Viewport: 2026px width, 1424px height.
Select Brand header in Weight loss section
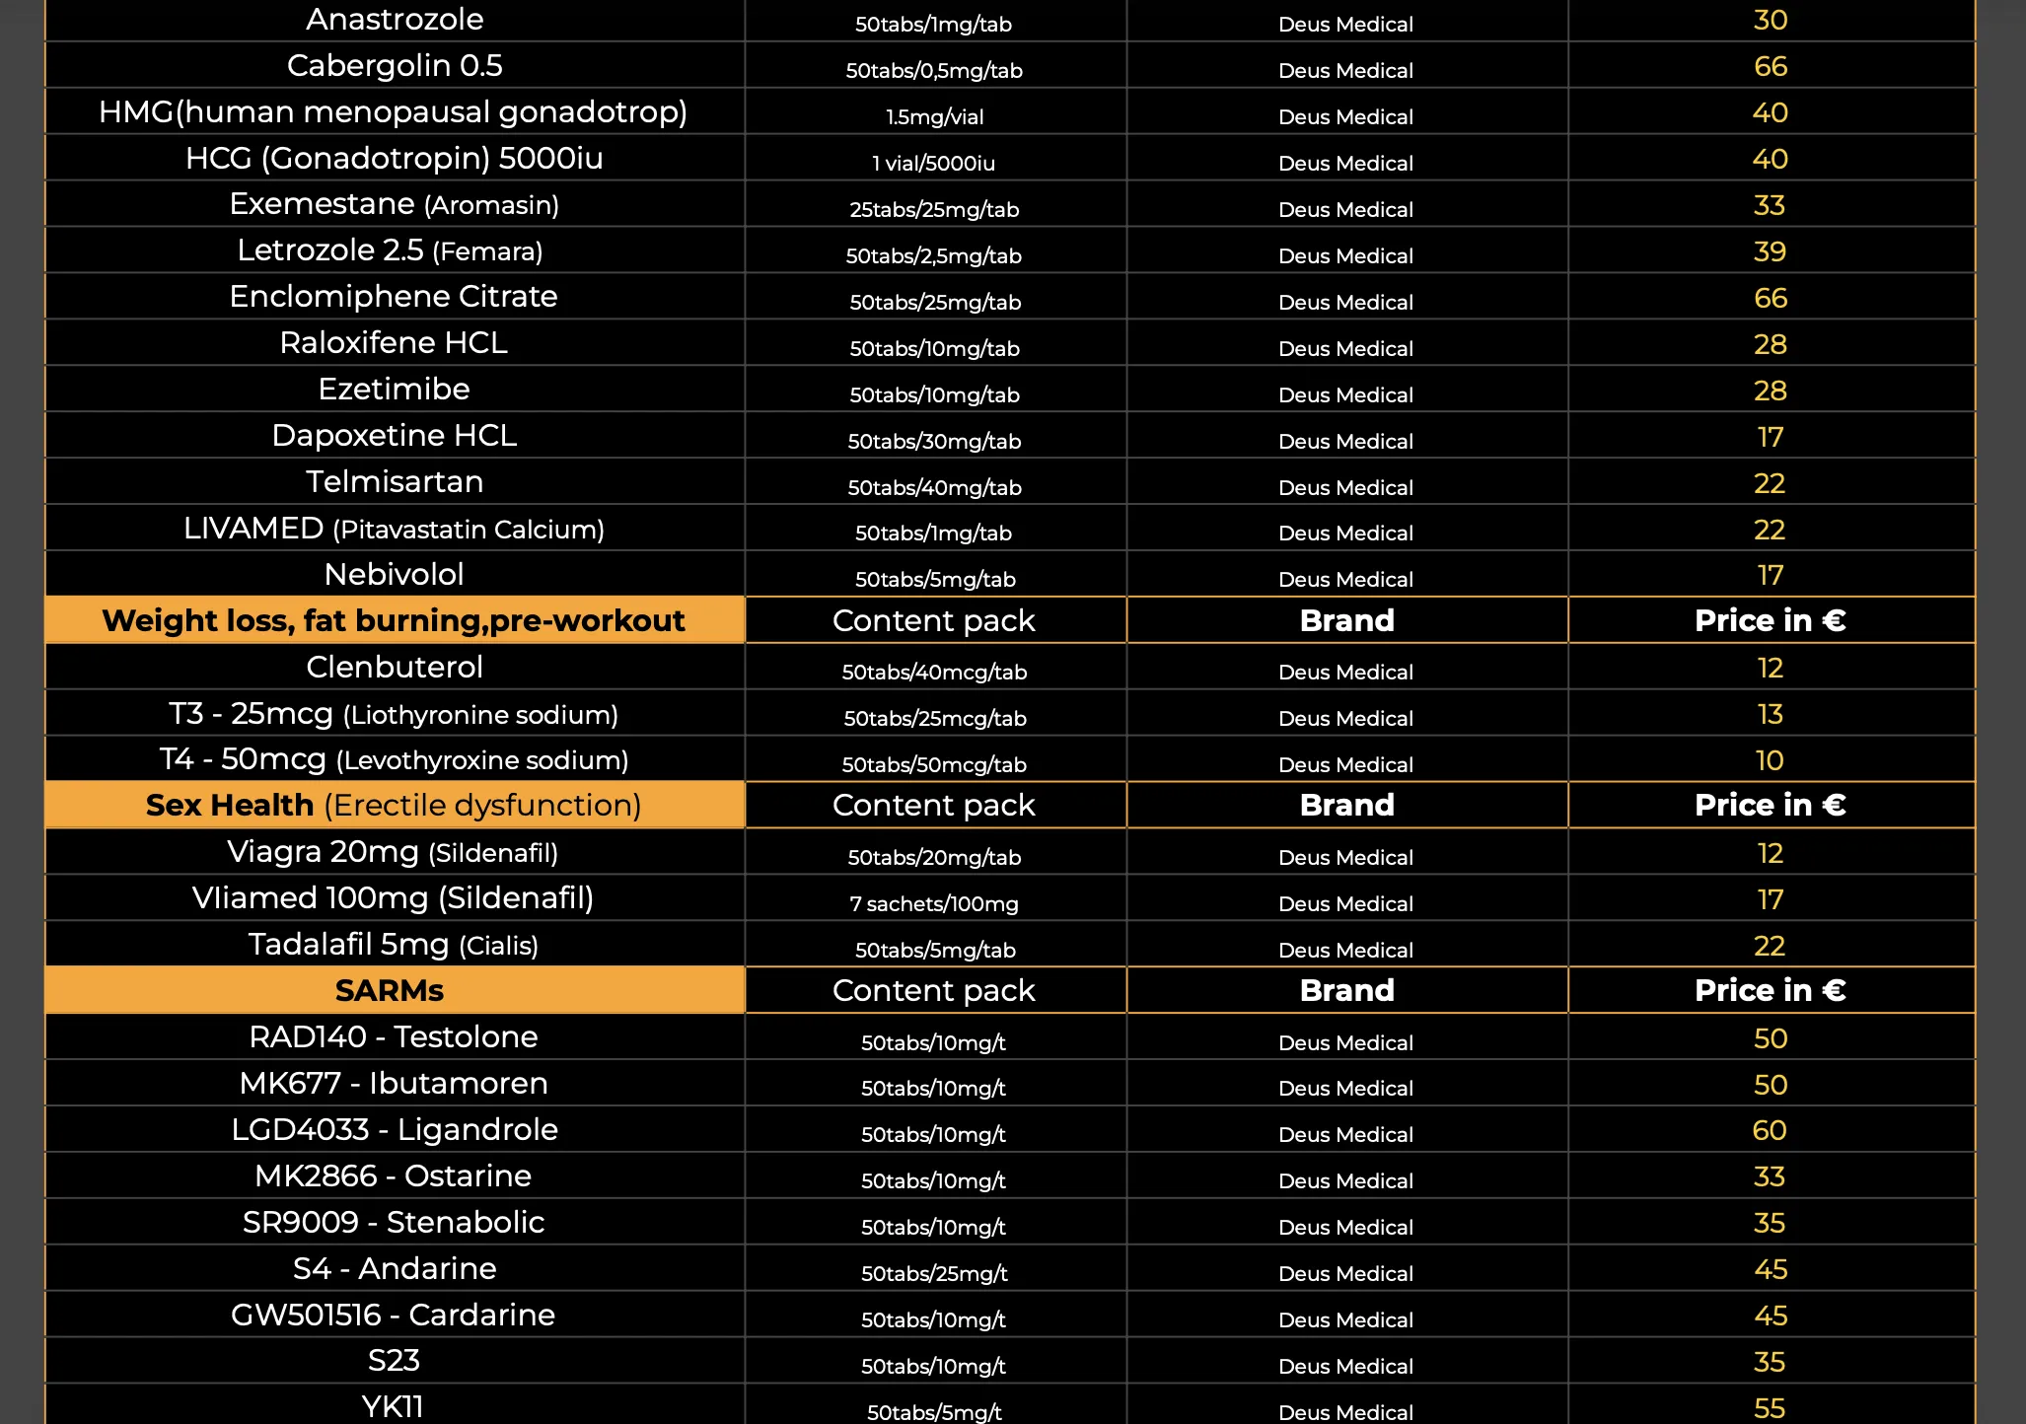(x=1347, y=620)
